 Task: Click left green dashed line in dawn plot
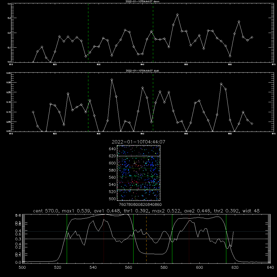pos(88,33)
